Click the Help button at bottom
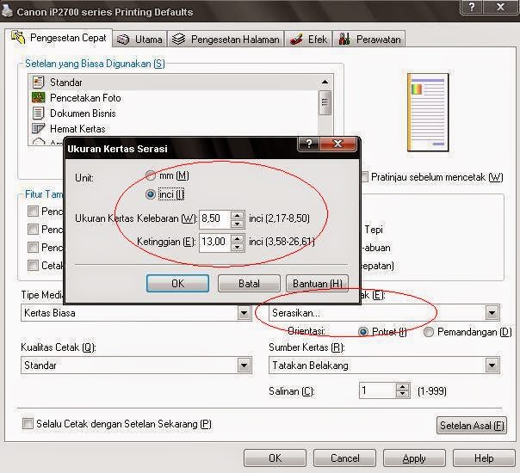This screenshot has width=520, height=473. 484,458
